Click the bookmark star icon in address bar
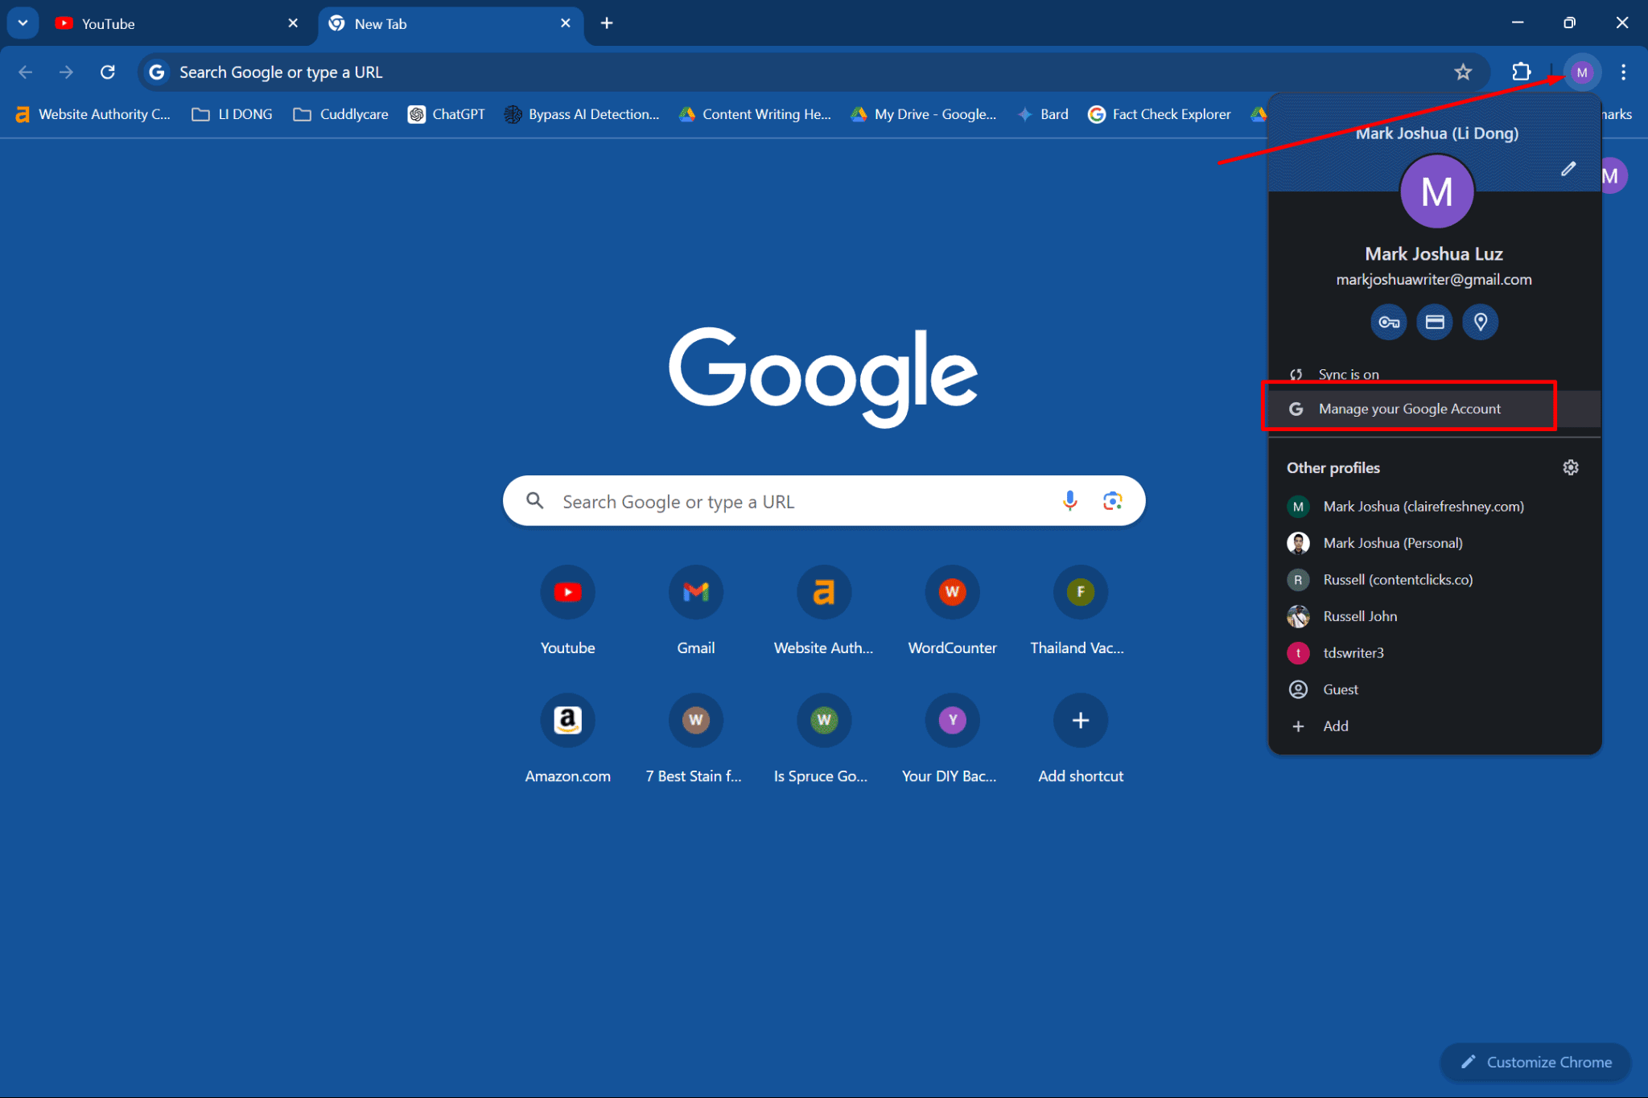1648x1098 pixels. [1462, 71]
